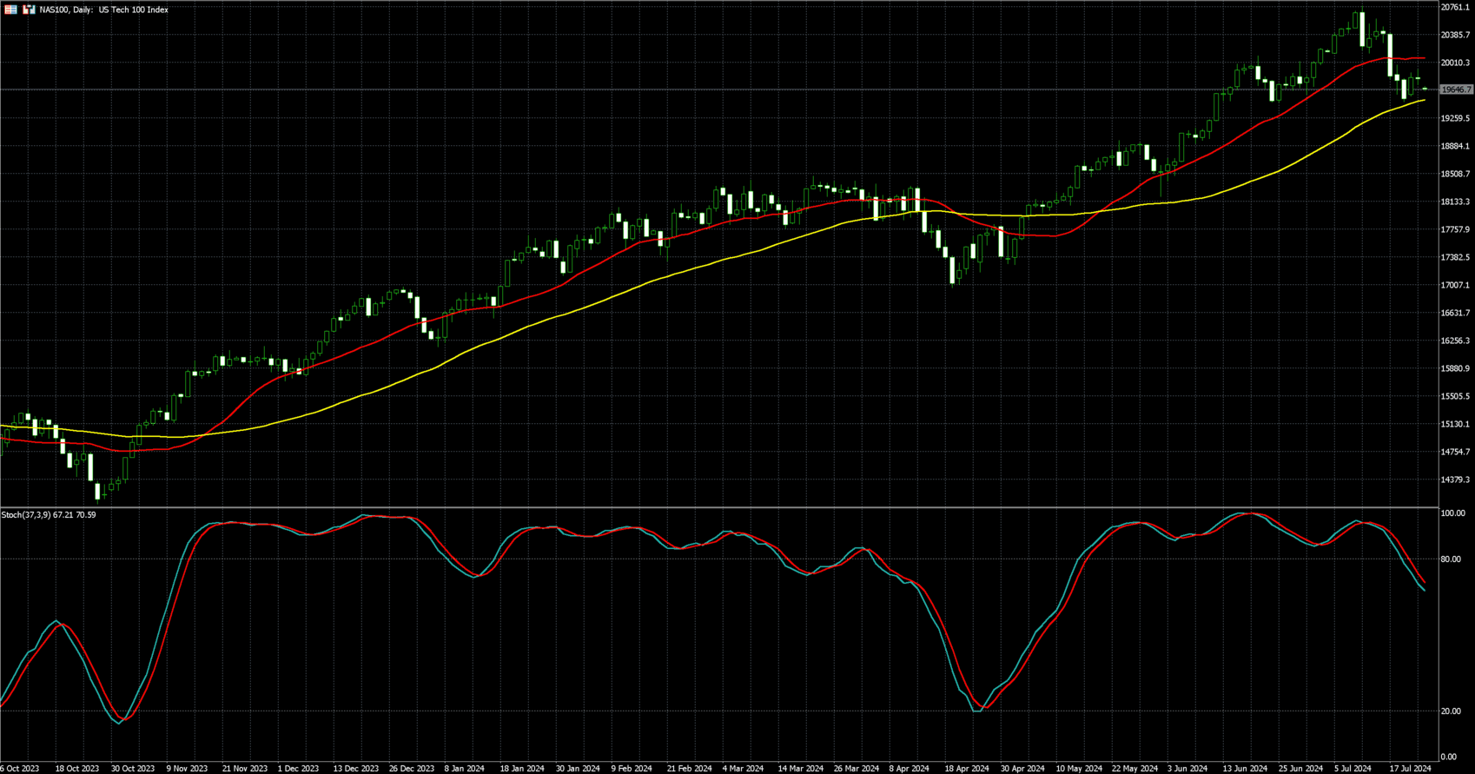Select the 6 Oct 2023 date label
The height and width of the screenshot is (774, 1475).
pos(19,768)
